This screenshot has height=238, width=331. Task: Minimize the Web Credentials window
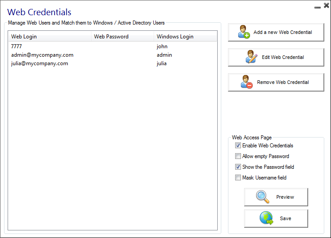click(317, 7)
